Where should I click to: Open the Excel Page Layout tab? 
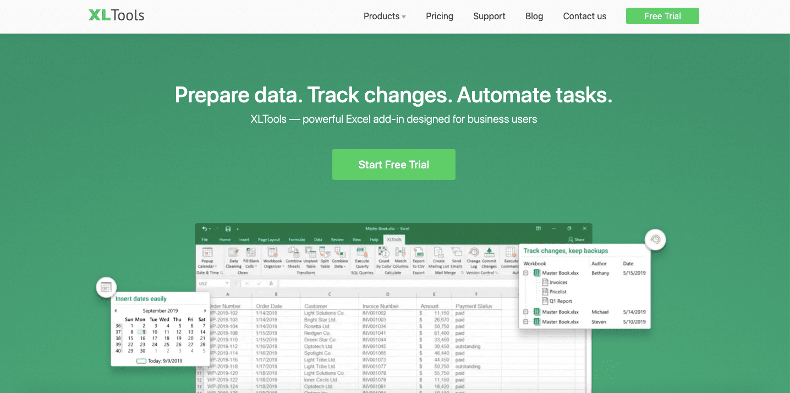(269, 239)
